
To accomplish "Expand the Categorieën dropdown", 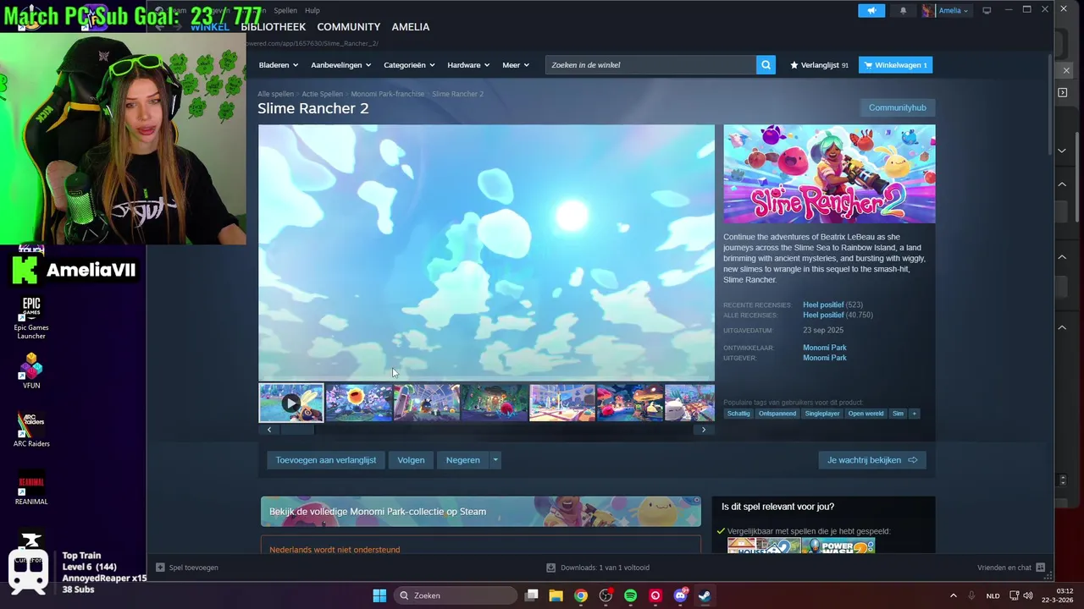I will pyautogui.click(x=409, y=65).
